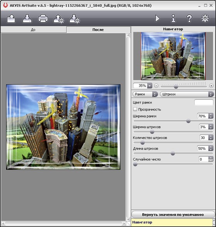Image resolution: width=216 pixels, height=227 pixels.
Task: Open preferences with the gear icon
Action: coord(205,18)
